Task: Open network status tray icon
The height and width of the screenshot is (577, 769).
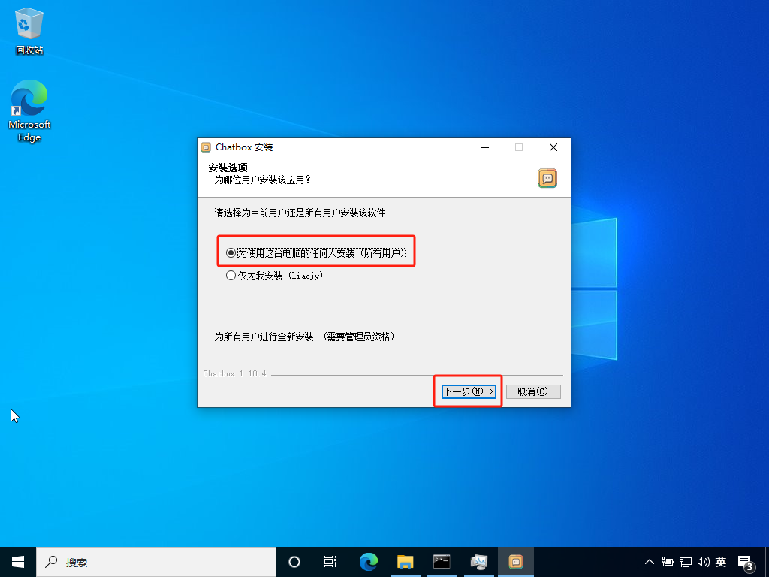Action: tap(685, 562)
